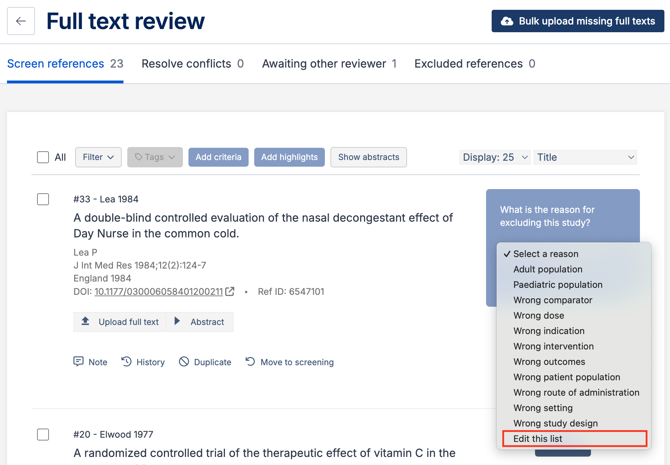Check the box for #20 Elwood 1977
Image resolution: width=670 pixels, height=465 pixels.
pyautogui.click(x=43, y=435)
